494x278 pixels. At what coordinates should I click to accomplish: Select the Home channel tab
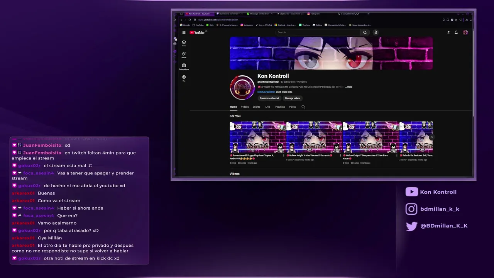click(233, 107)
